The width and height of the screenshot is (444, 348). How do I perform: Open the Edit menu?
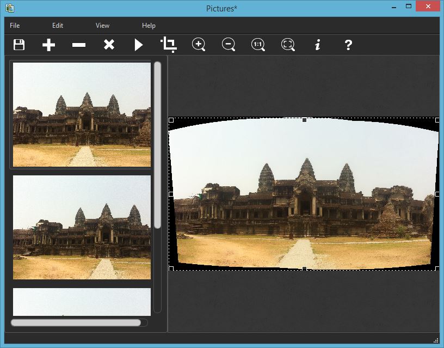(58, 26)
